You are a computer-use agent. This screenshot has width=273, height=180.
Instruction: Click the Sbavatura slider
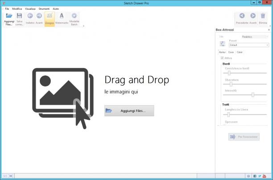(x=245, y=84)
